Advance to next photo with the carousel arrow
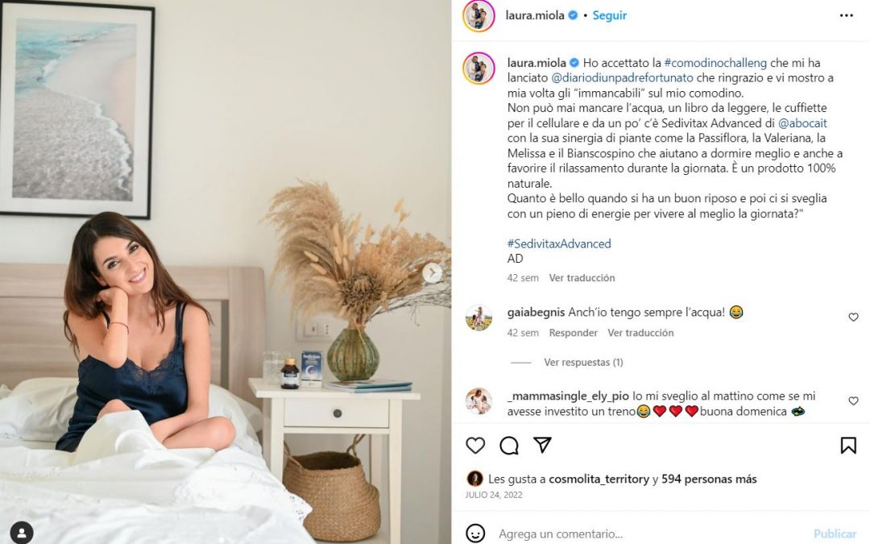This screenshot has width=870, height=544. point(433,272)
